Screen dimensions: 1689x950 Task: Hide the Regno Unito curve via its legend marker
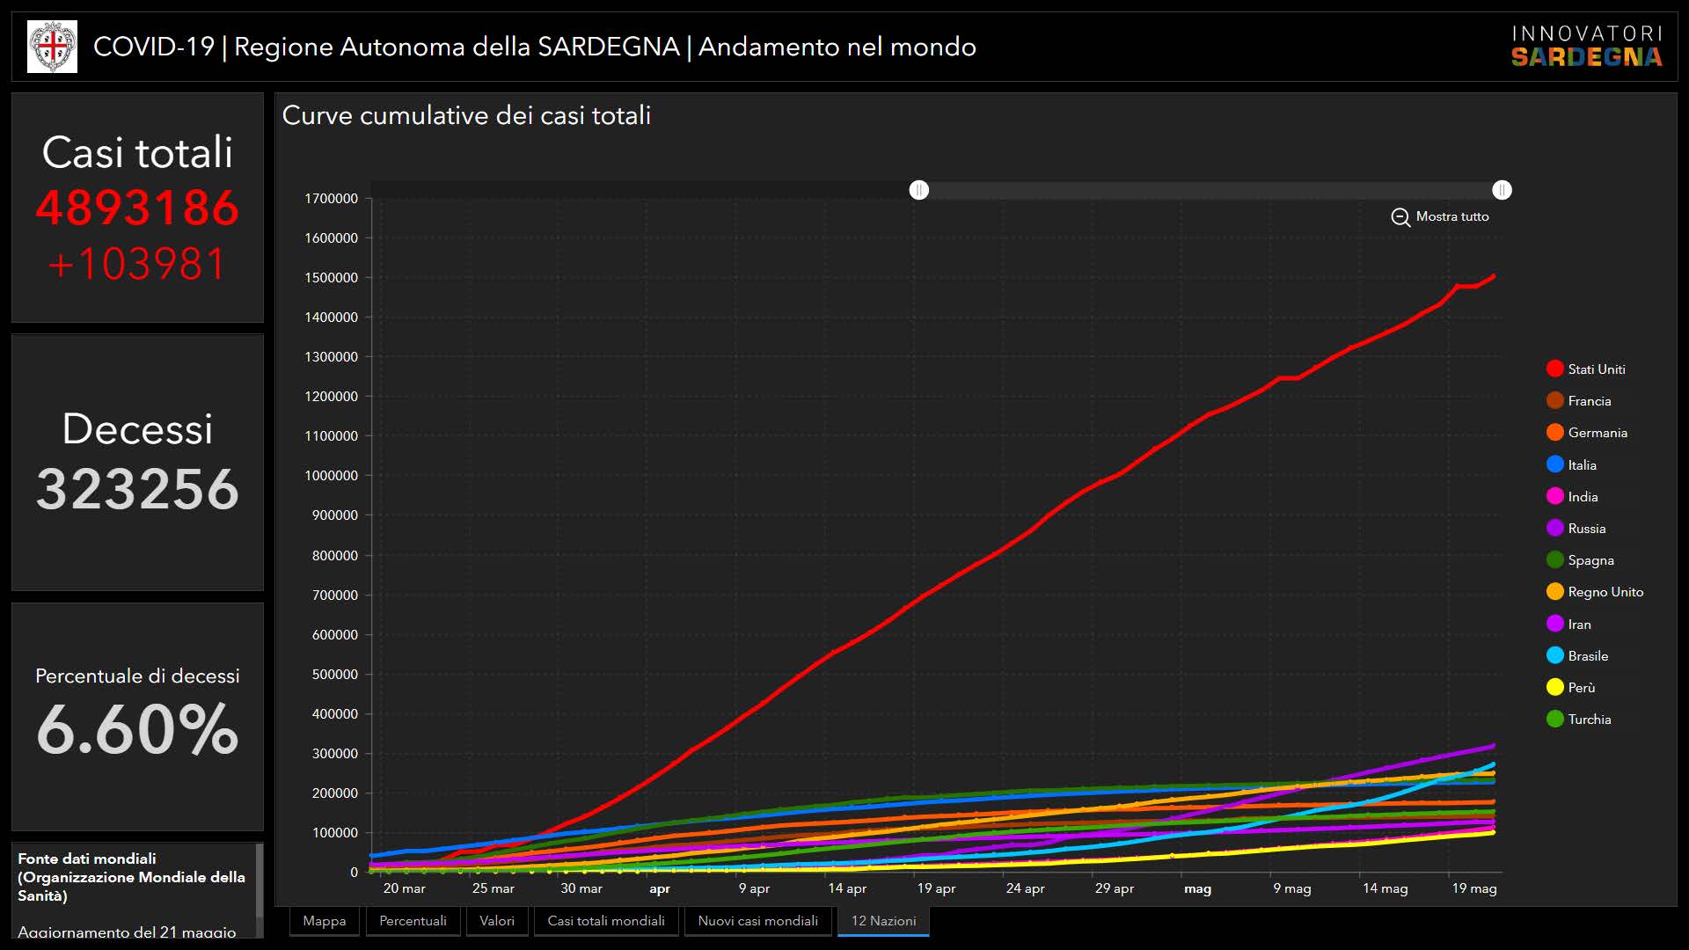1554,592
